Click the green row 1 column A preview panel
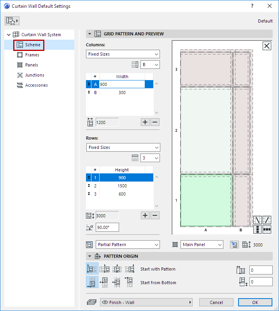279x311 pixels. (206, 201)
